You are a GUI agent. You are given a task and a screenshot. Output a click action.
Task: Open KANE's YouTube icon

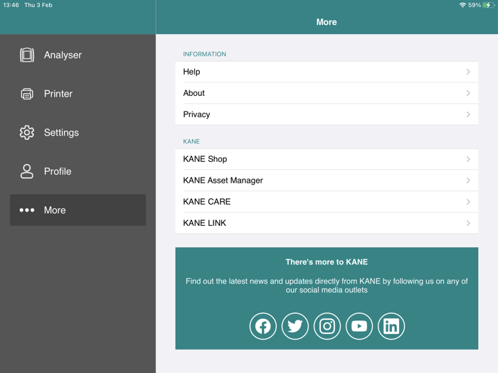[x=359, y=326]
